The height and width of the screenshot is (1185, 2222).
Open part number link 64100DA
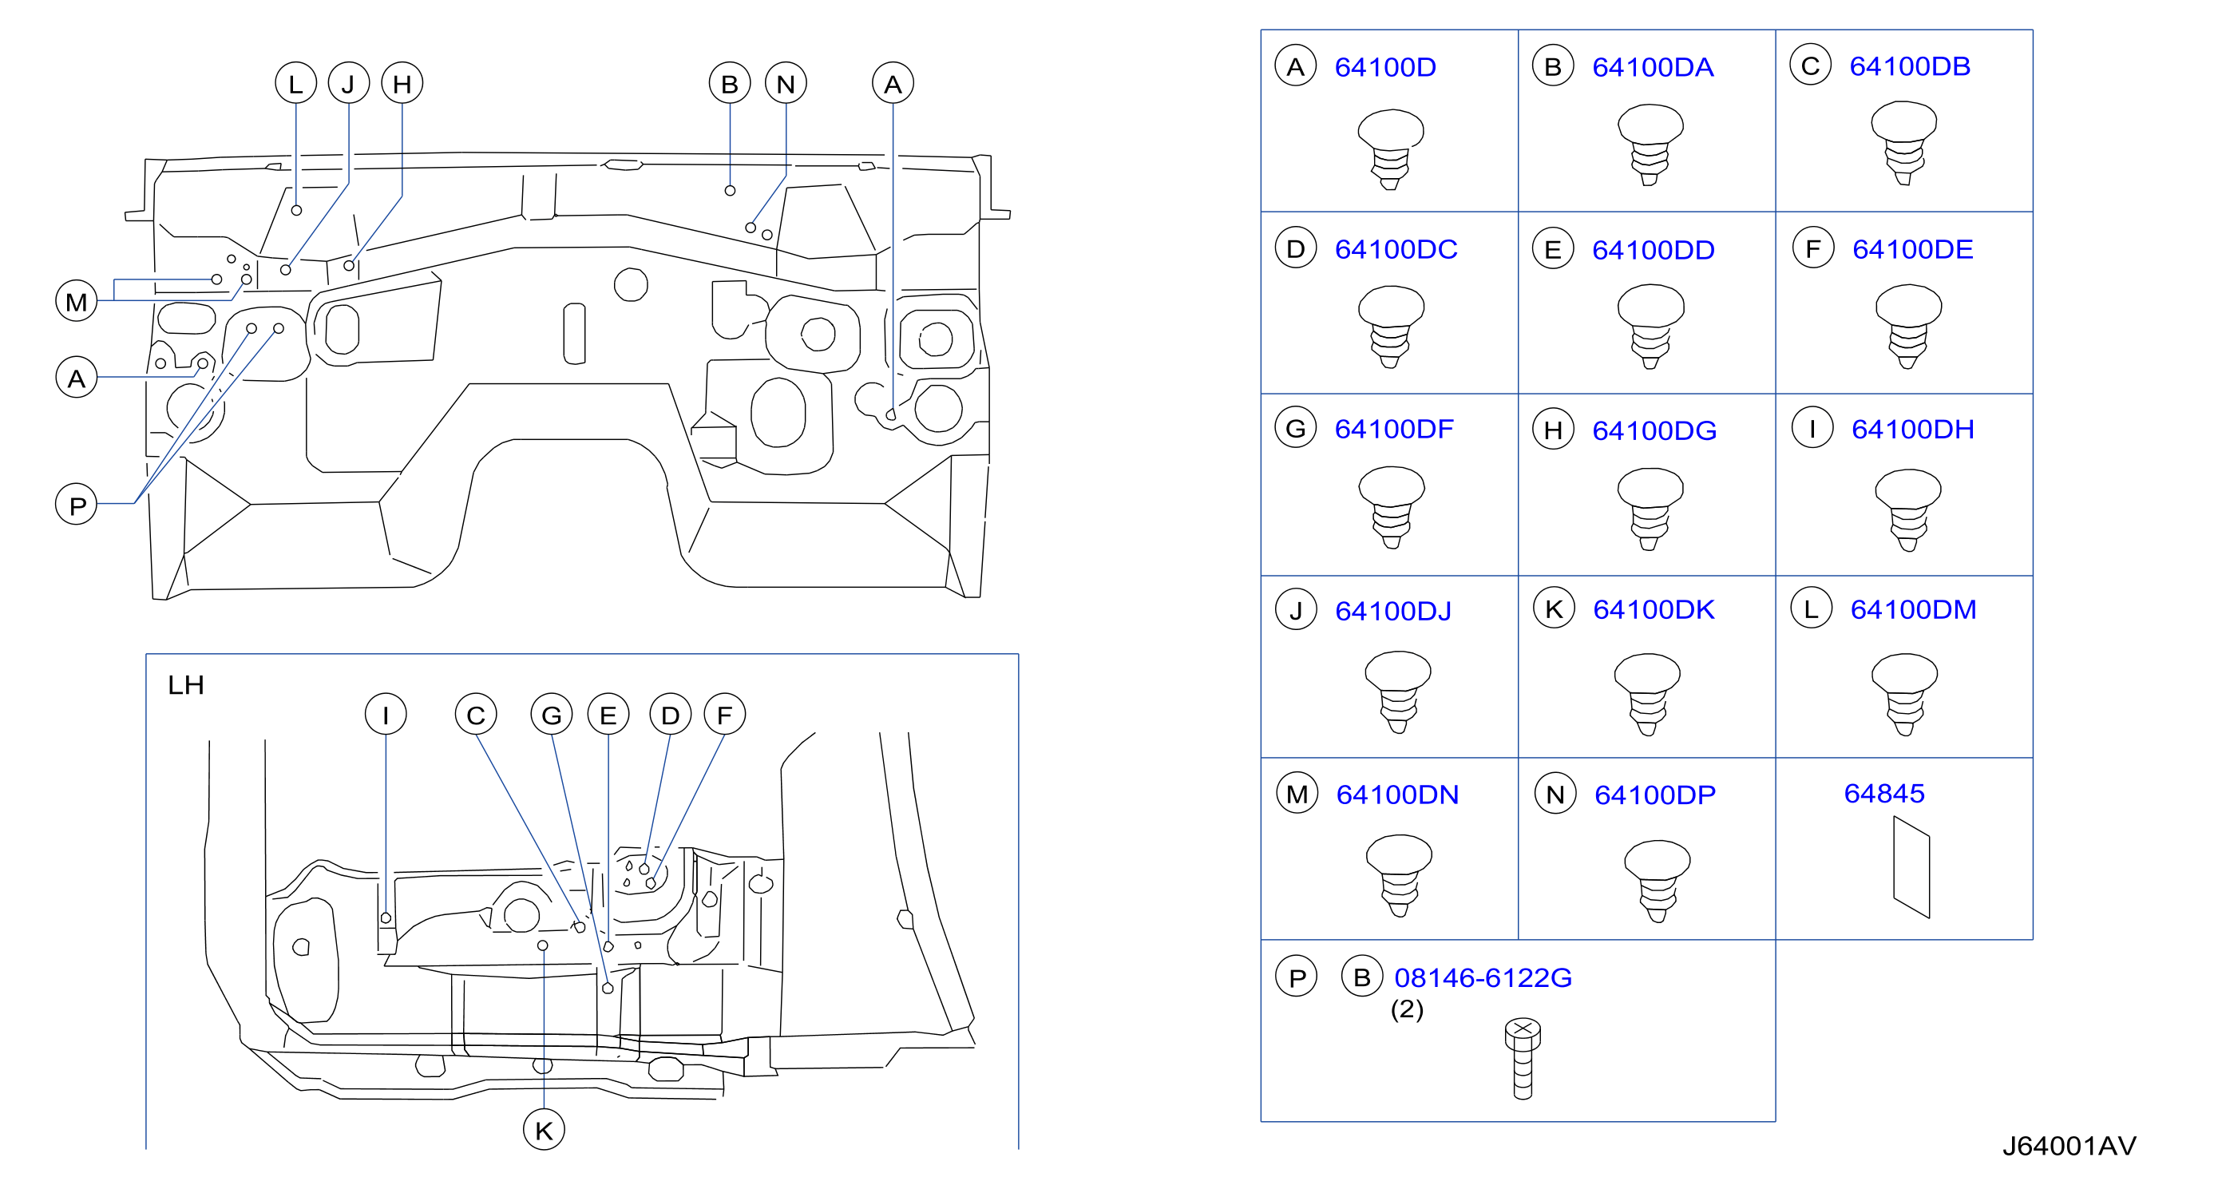point(1652,67)
